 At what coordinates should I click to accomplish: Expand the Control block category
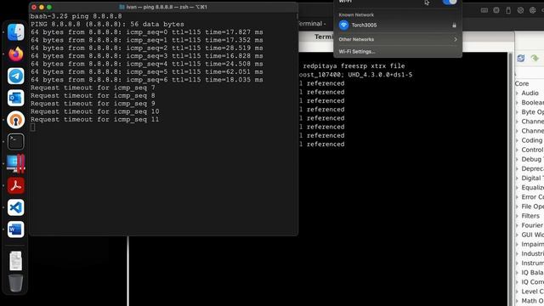point(517,150)
